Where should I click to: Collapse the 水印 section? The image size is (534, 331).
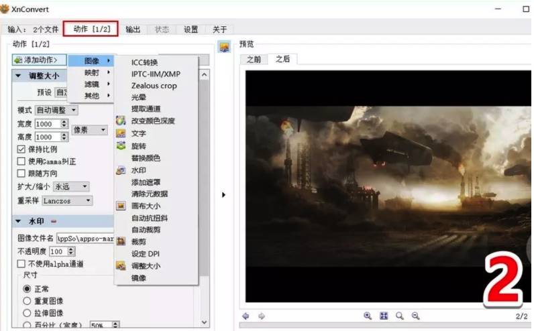(18, 222)
